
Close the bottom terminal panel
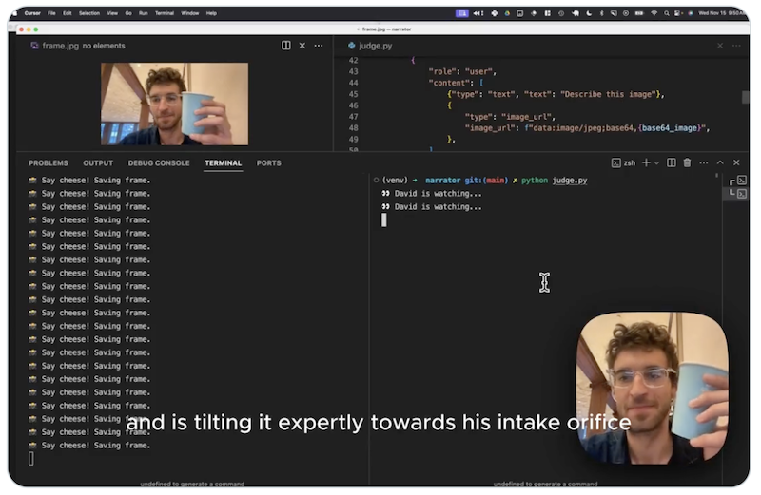tap(736, 162)
